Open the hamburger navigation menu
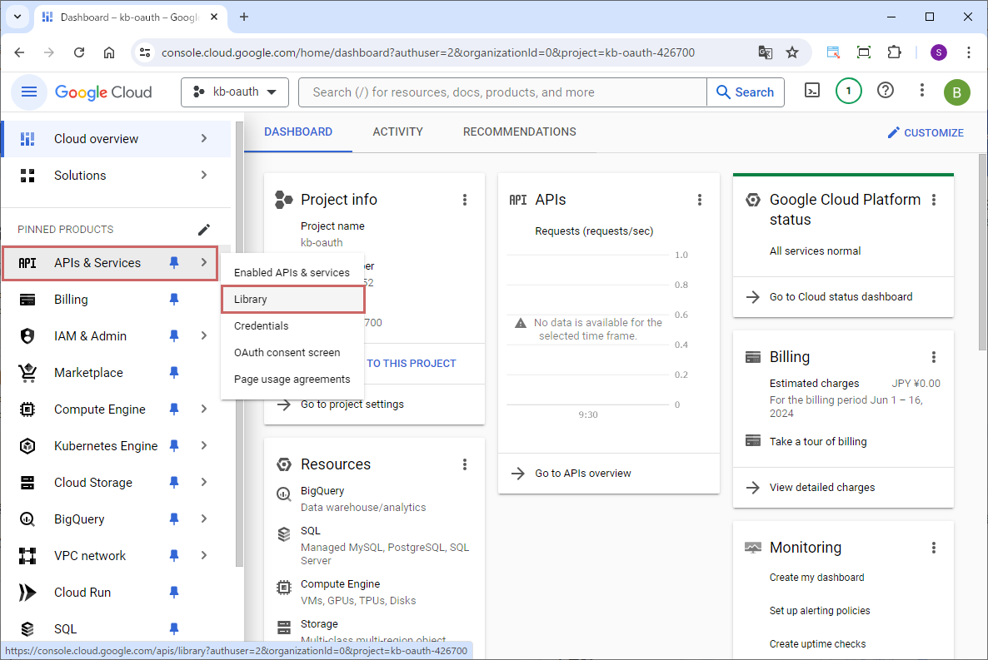 click(x=29, y=92)
